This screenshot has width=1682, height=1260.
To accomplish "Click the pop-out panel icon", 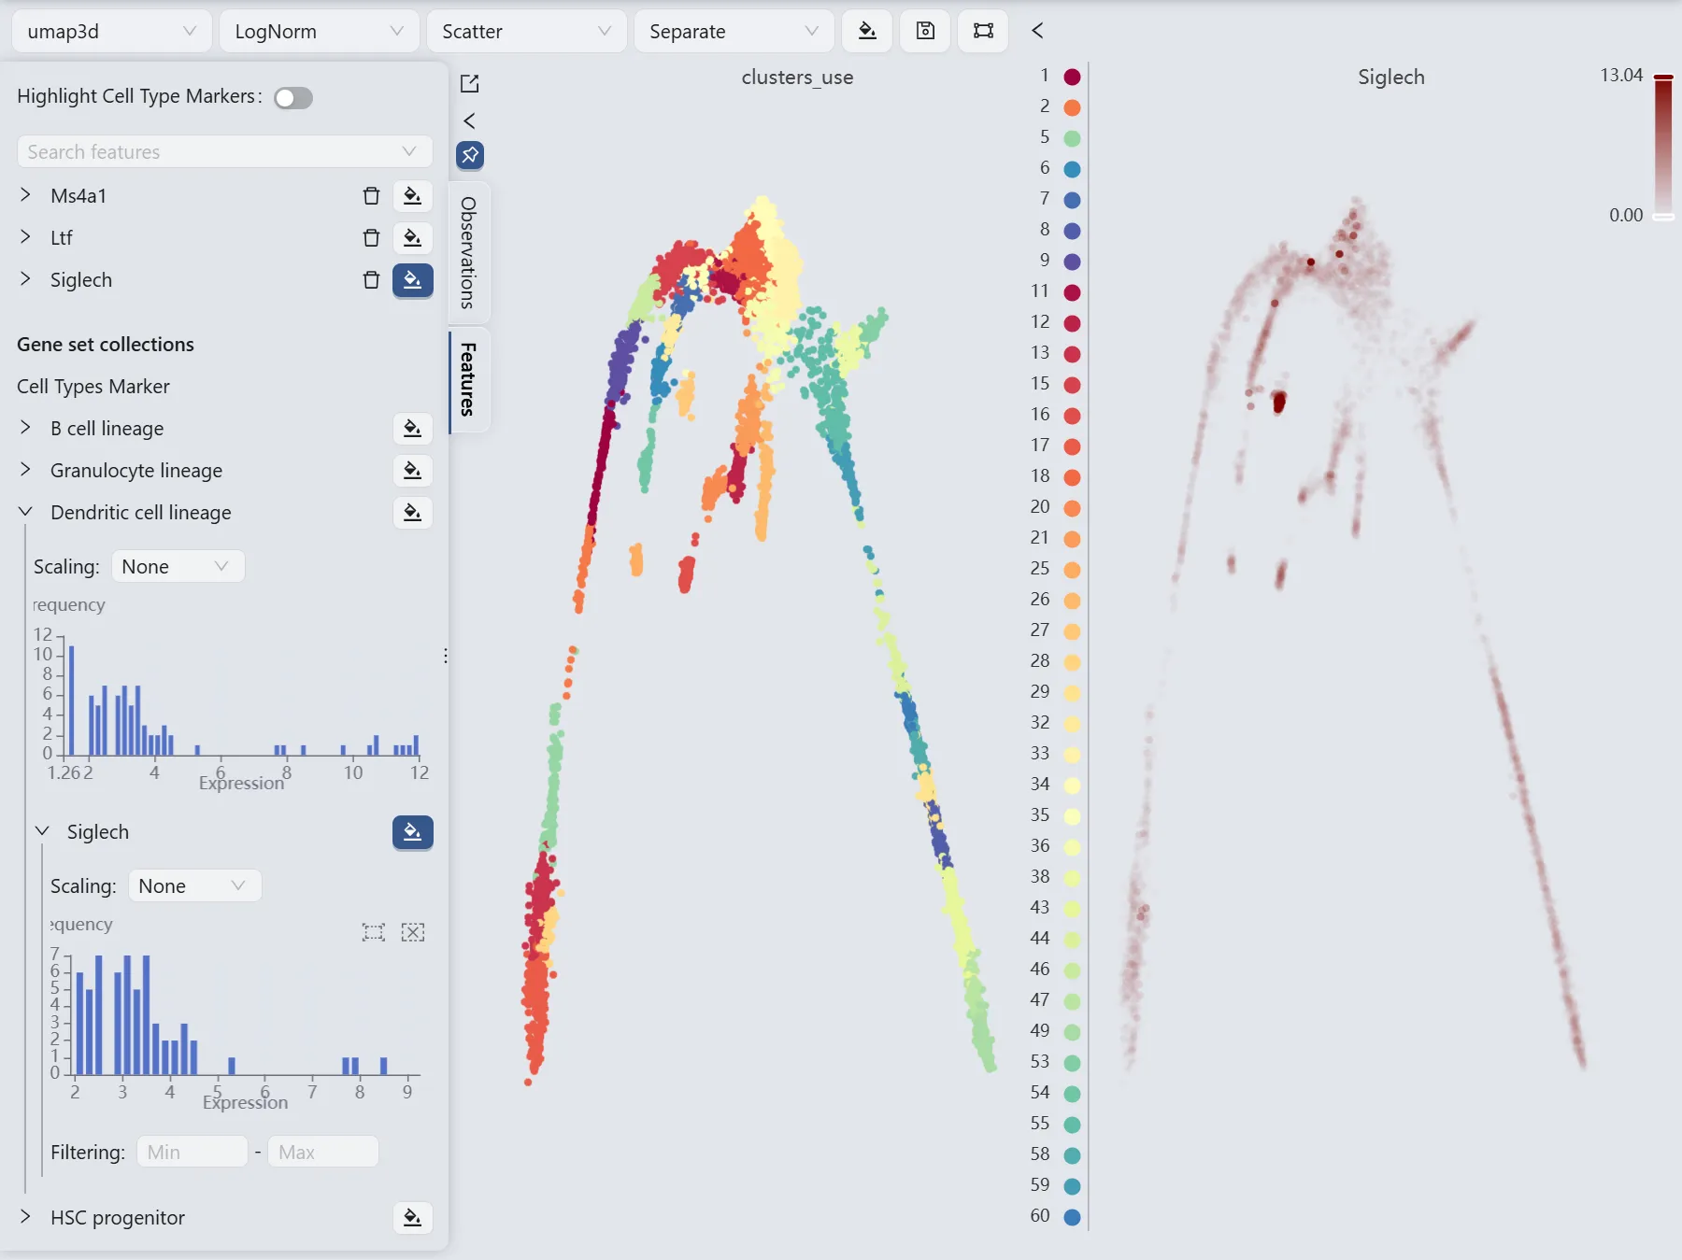I will [470, 84].
